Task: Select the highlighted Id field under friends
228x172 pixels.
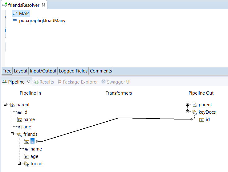Action: [32, 142]
